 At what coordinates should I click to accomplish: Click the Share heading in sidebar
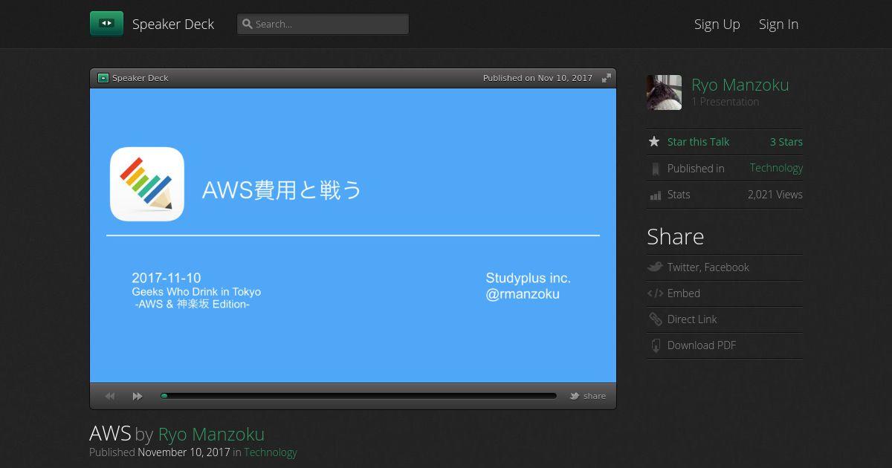point(675,236)
